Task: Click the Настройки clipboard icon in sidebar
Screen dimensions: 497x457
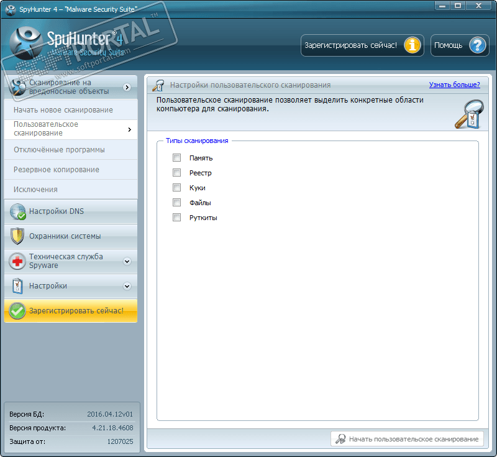Action: 17,286
